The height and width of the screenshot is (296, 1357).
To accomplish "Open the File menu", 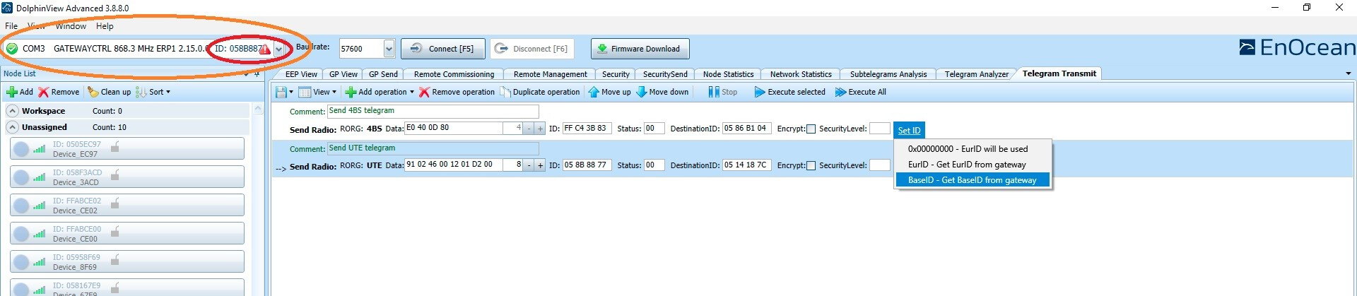I will coord(11,26).
